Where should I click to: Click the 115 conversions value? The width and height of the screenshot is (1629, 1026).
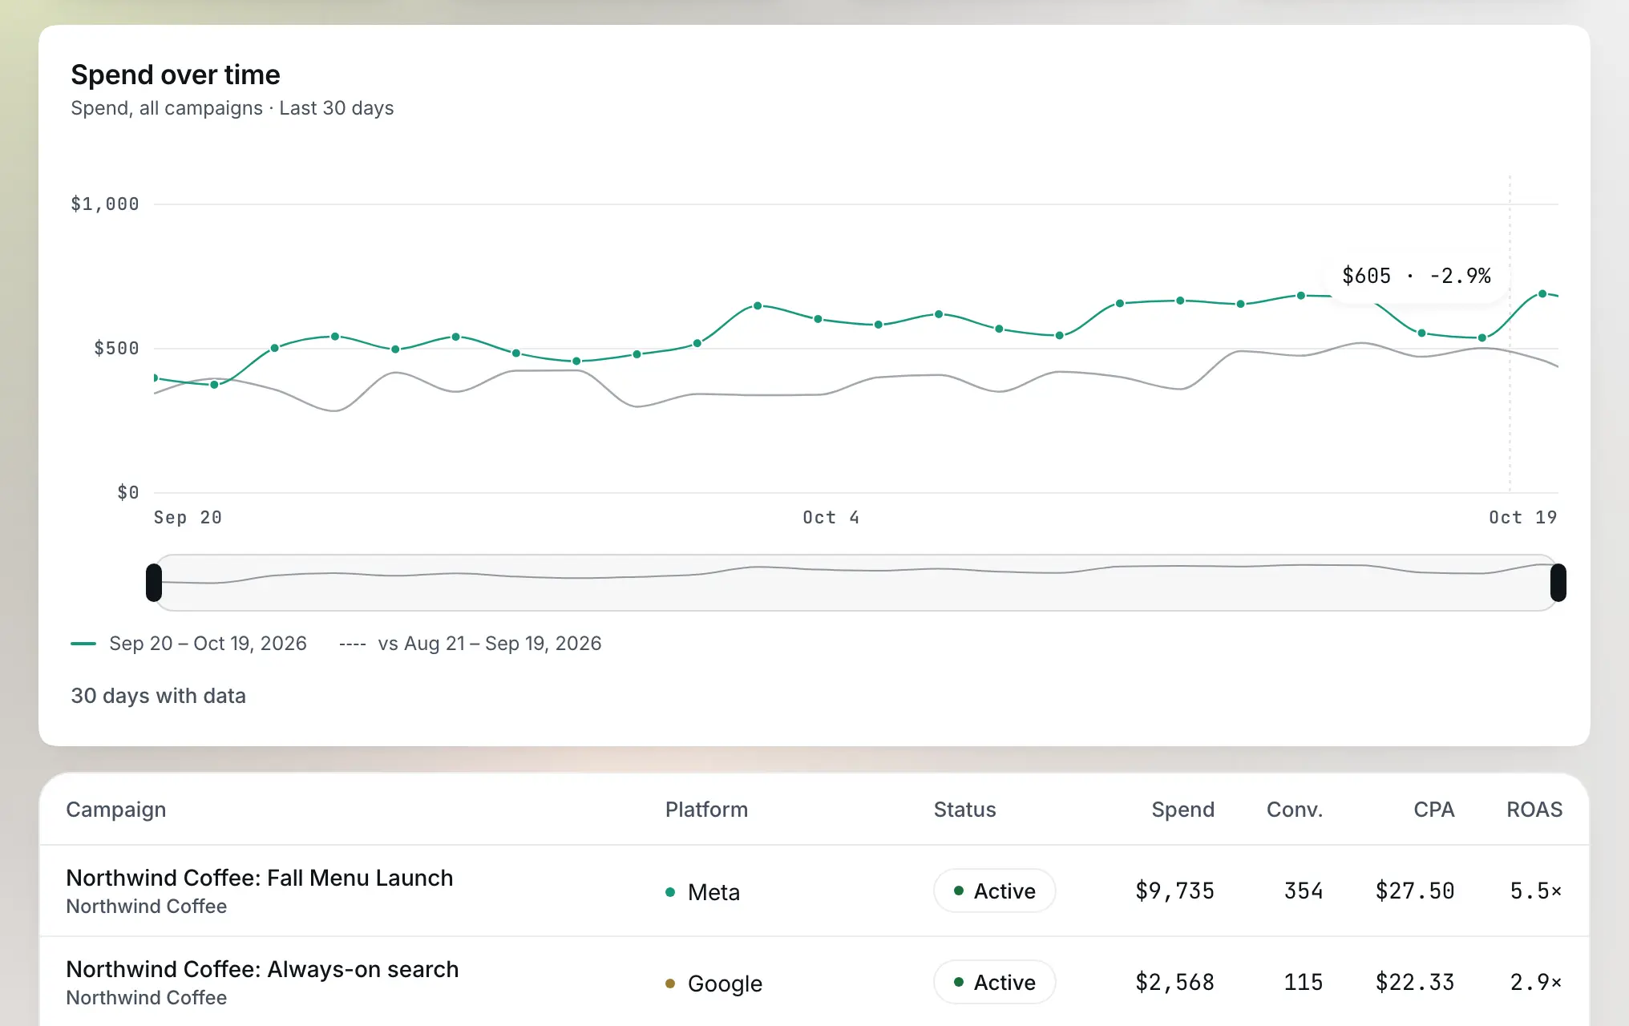1304,982
